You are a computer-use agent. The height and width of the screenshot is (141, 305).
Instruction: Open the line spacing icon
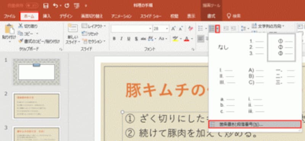coord(243,29)
